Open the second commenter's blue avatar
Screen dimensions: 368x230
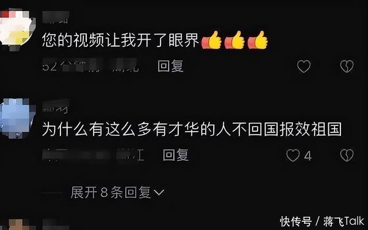click(x=17, y=118)
